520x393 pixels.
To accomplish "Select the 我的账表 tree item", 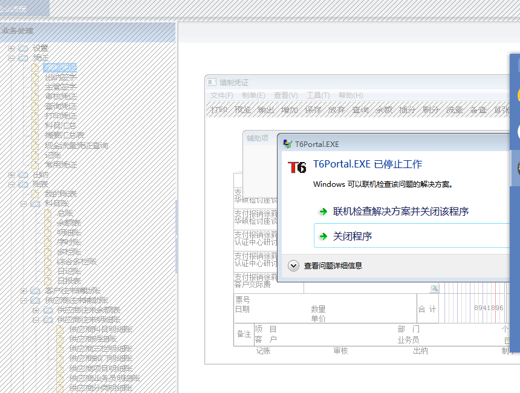I will coord(60,193).
